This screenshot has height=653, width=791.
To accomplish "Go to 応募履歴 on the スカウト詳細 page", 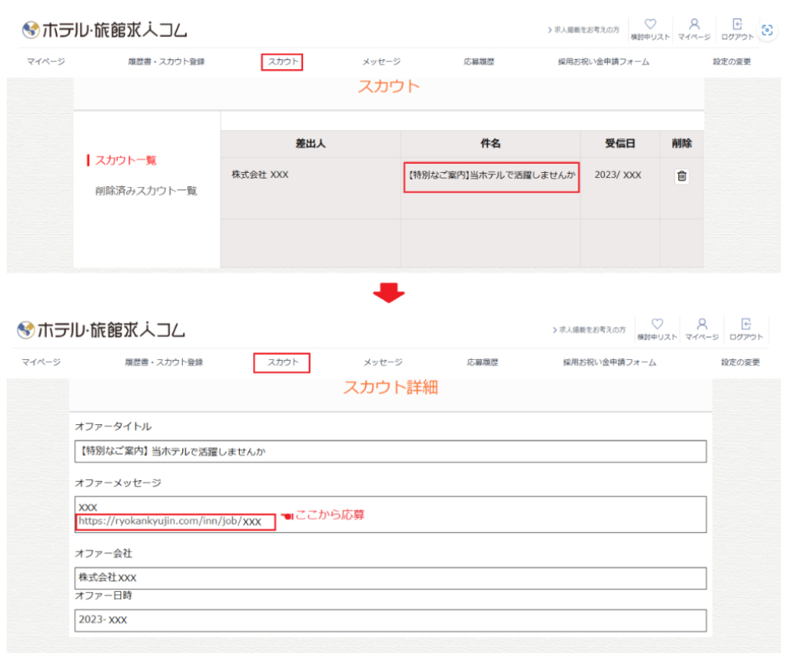I will 482,362.
